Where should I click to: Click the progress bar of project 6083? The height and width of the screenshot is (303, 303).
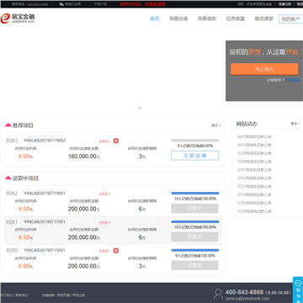[x=195, y=141]
